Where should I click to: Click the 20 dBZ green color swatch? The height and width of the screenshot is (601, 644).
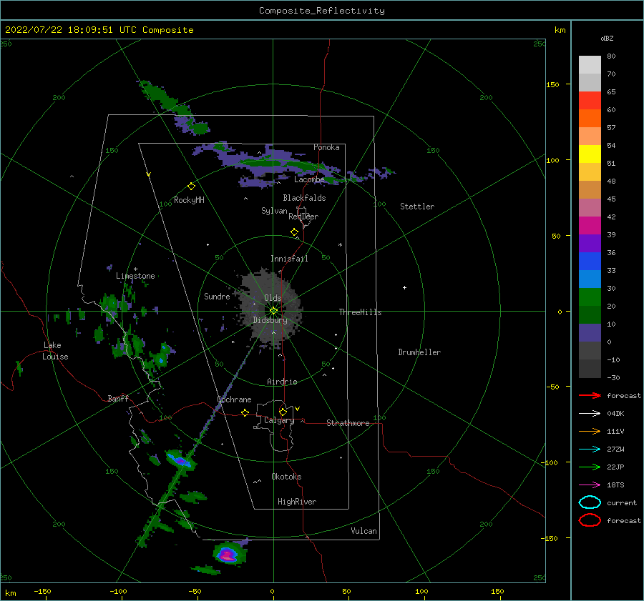click(590, 297)
